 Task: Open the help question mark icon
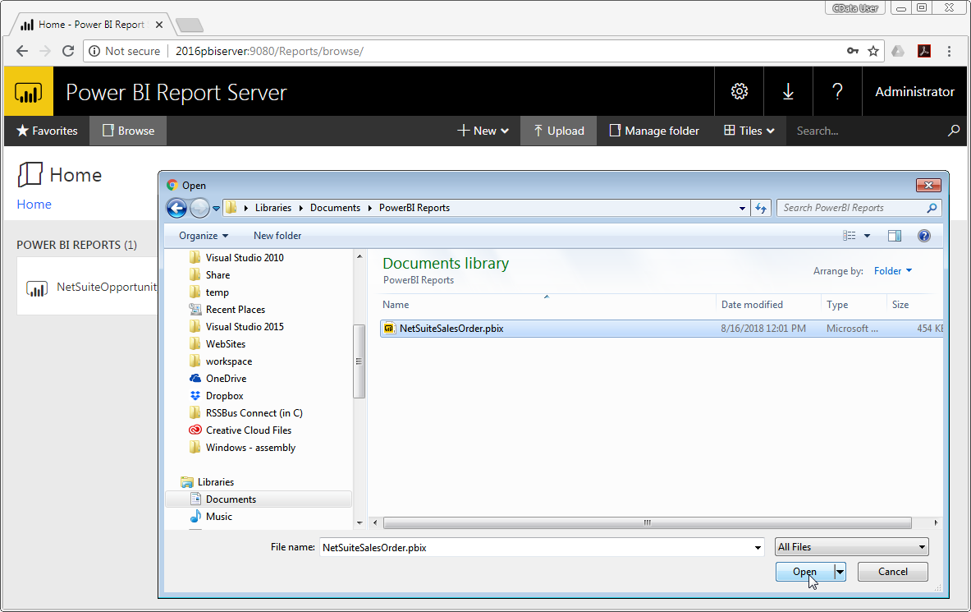point(837,91)
